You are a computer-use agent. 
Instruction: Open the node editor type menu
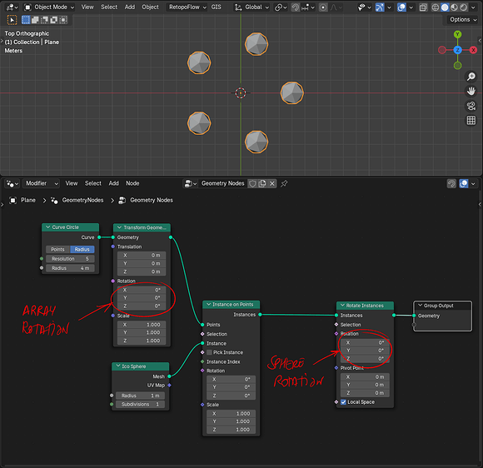[x=12, y=184]
